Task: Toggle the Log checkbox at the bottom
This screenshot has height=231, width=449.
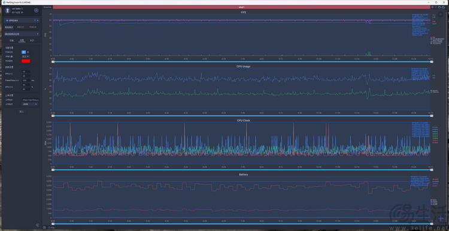Action: (48, 227)
